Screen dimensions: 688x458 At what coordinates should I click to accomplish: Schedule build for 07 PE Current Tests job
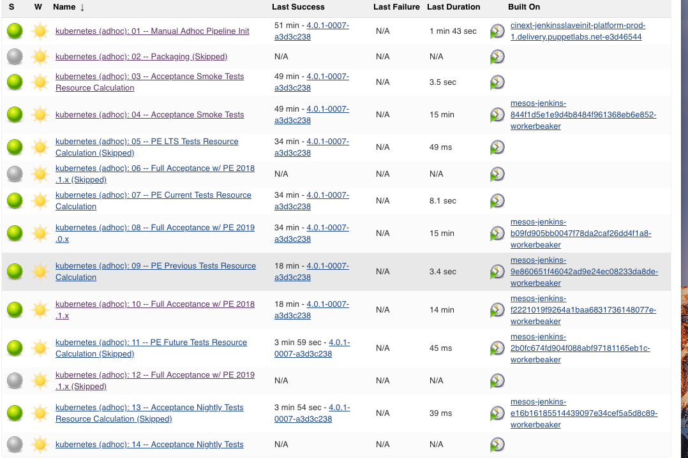[497, 200]
